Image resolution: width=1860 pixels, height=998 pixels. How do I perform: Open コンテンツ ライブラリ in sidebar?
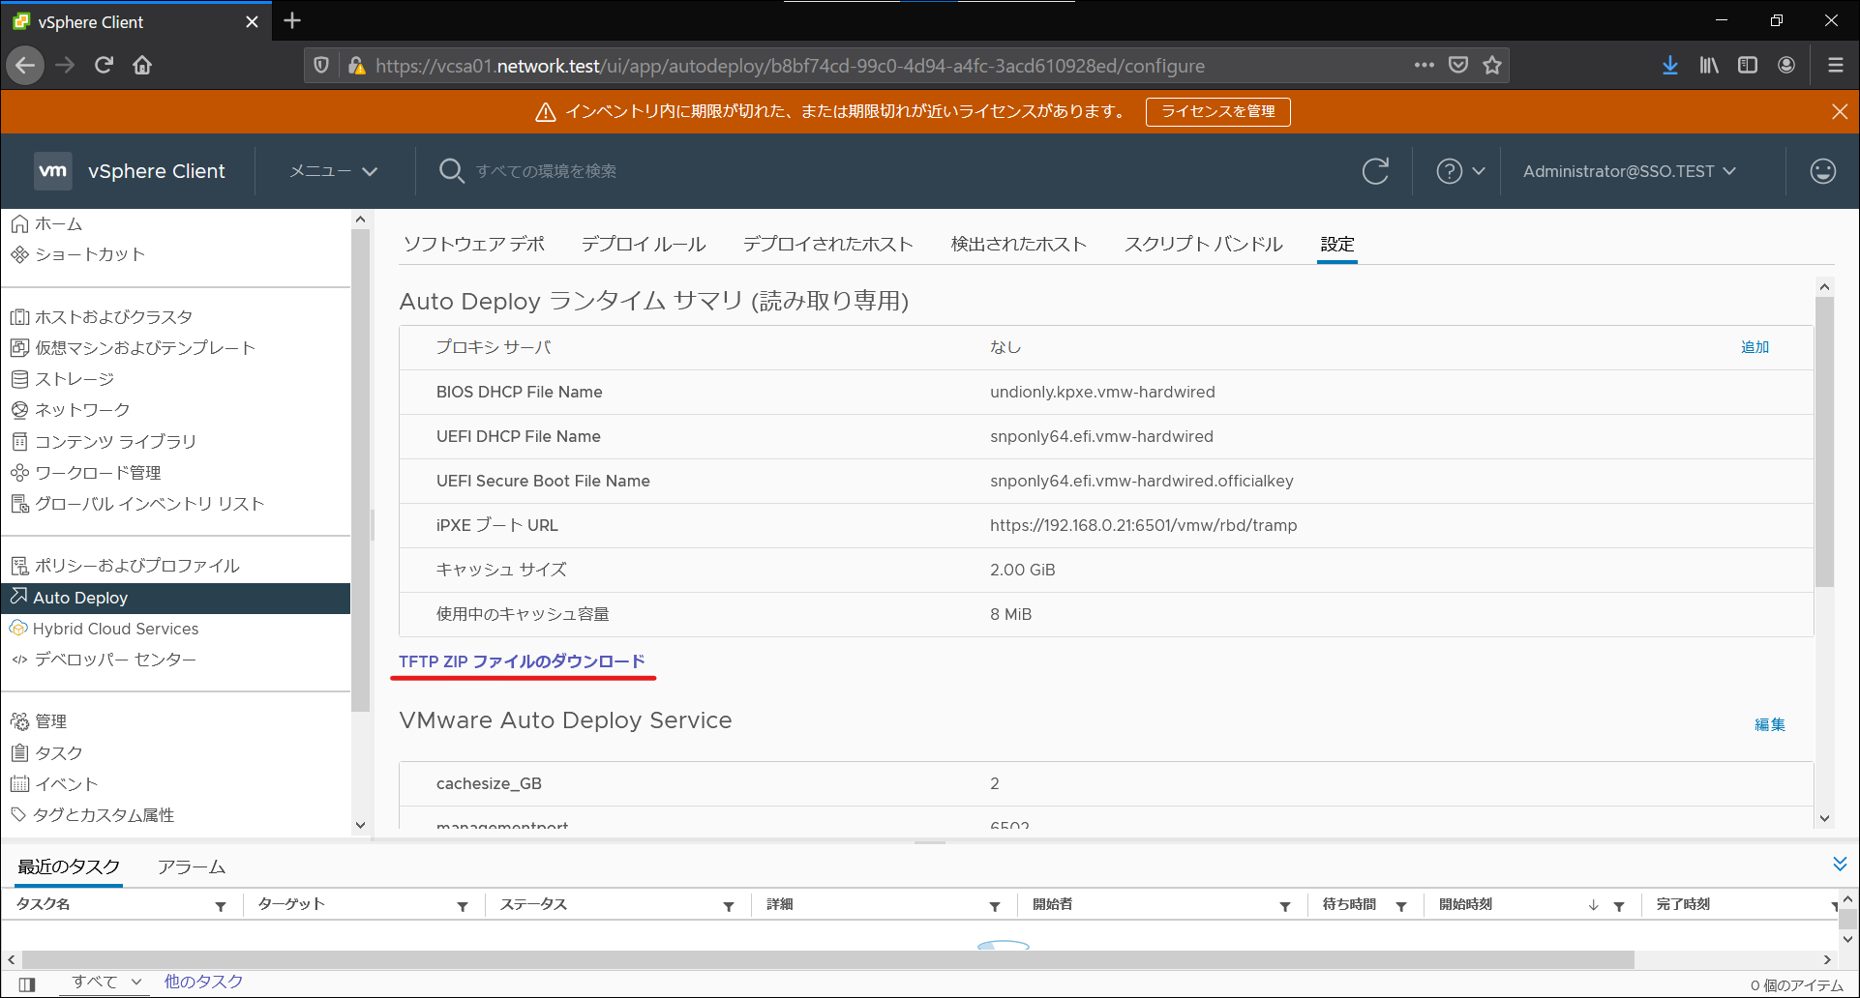103,442
